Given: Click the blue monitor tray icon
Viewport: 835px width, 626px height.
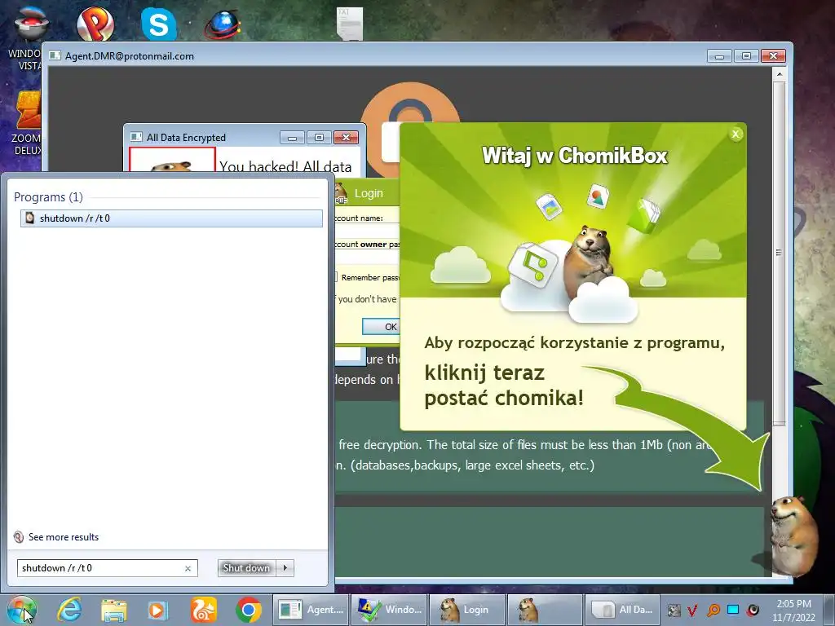Looking at the screenshot, I should pos(733,610).
